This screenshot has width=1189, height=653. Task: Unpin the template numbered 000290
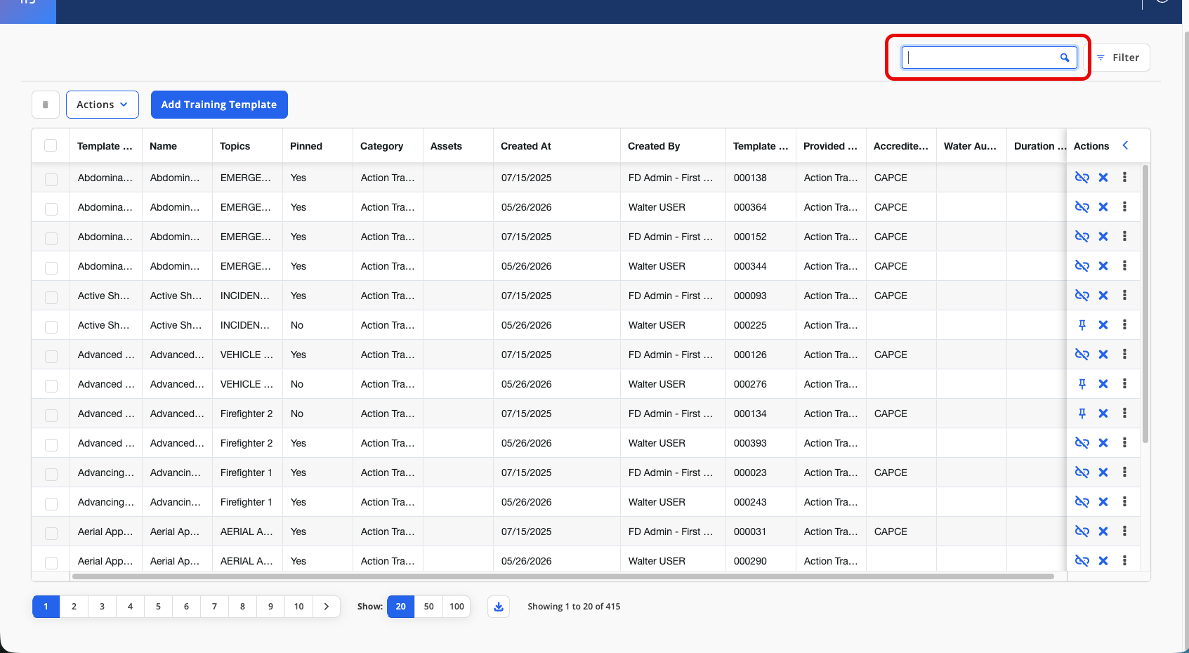1082,561
